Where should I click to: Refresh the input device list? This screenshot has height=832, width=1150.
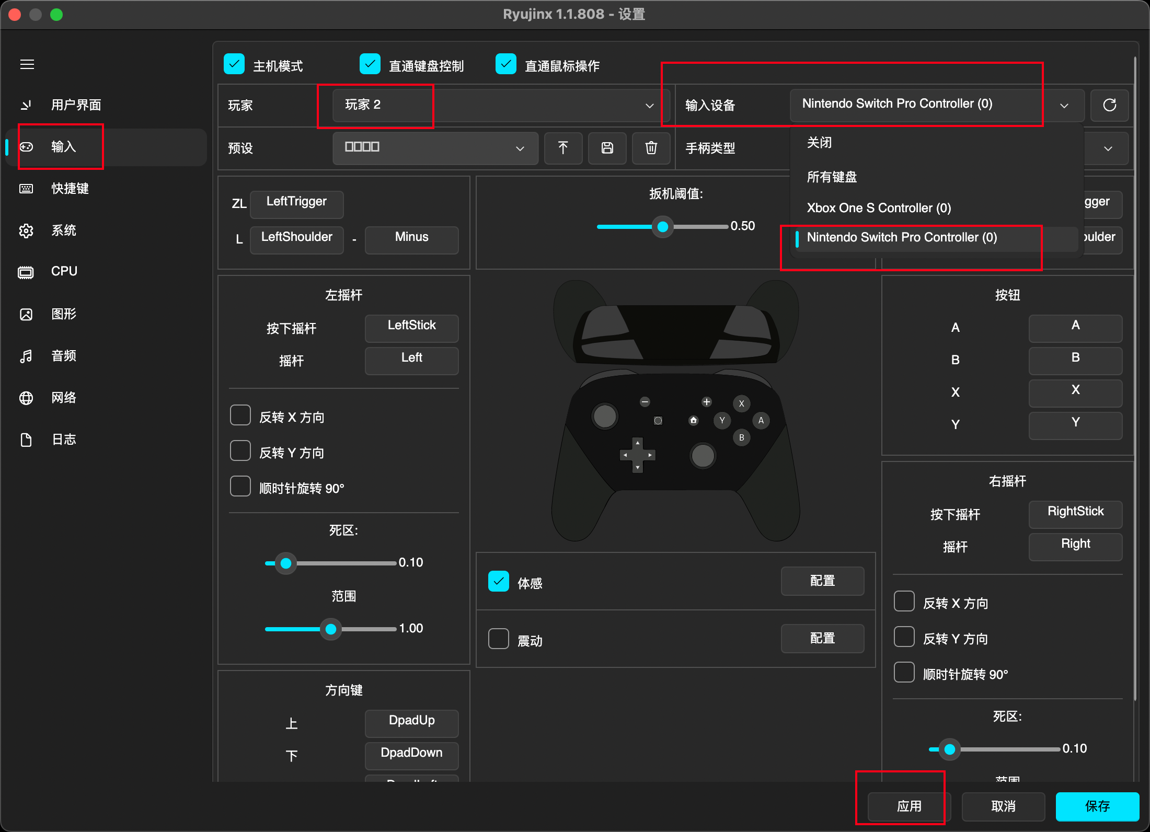pyautogui.click(x=1109, y=105)
